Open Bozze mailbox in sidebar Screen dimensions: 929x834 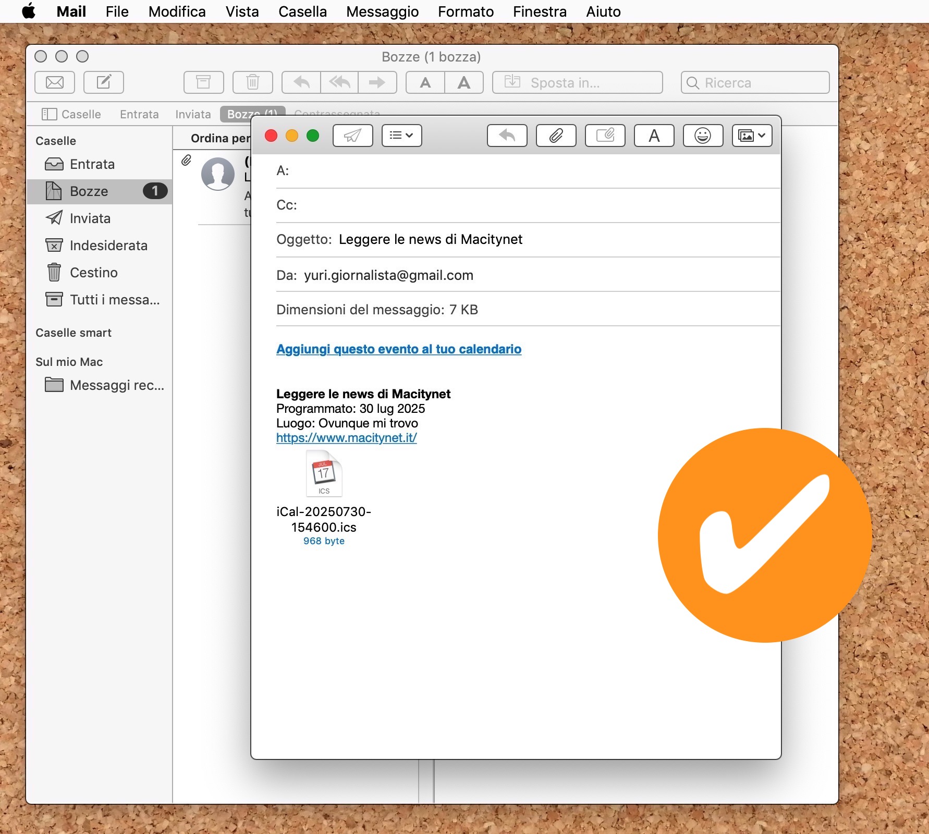click(x=99, y=191)
